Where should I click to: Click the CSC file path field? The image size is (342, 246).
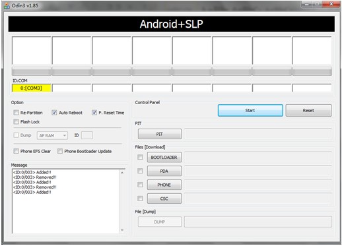tap(258, 199)
